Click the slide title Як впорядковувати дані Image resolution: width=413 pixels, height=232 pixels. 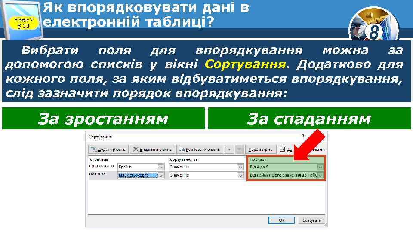coord(146,15)
